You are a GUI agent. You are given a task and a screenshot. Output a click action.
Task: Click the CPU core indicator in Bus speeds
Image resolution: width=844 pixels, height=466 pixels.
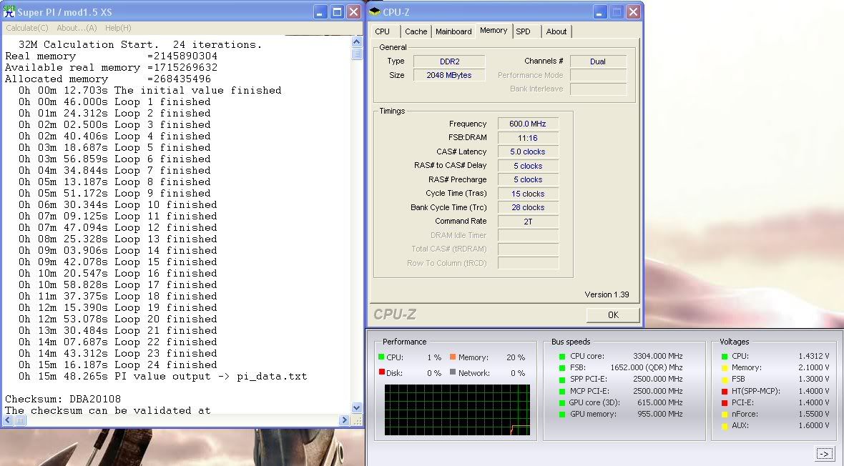562,356
